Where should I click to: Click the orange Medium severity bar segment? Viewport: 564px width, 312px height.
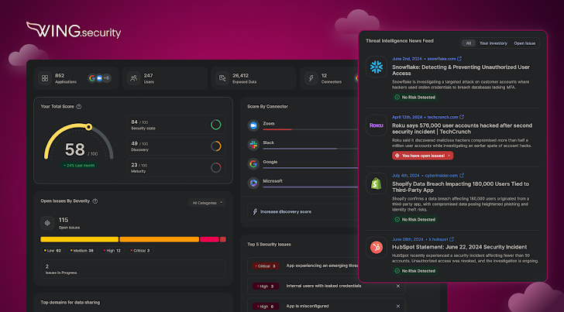[x=160, y=239]
